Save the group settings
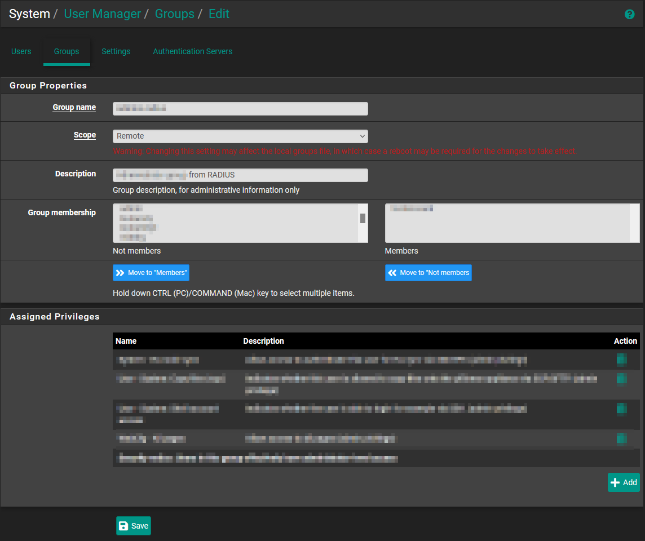 click(134, 526)
